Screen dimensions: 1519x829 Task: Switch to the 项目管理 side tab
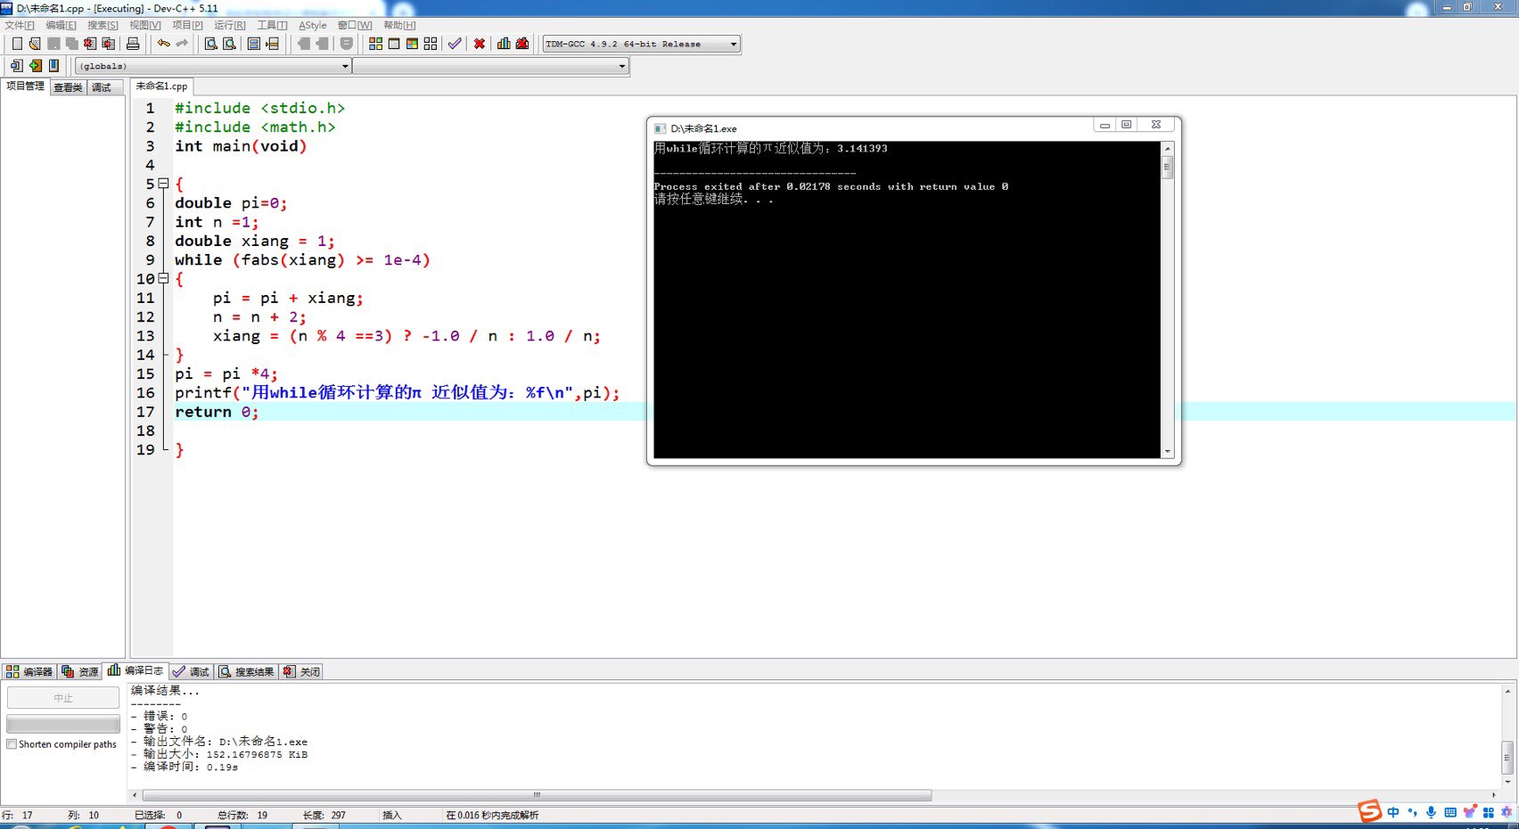click(x=25, y=86)
